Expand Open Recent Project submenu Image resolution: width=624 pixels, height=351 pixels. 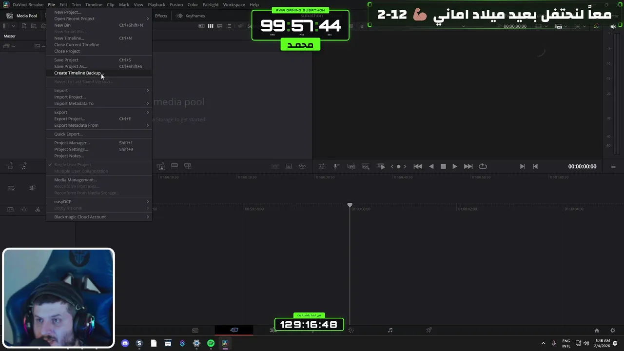pyautogui.click(x=99, y=19)
